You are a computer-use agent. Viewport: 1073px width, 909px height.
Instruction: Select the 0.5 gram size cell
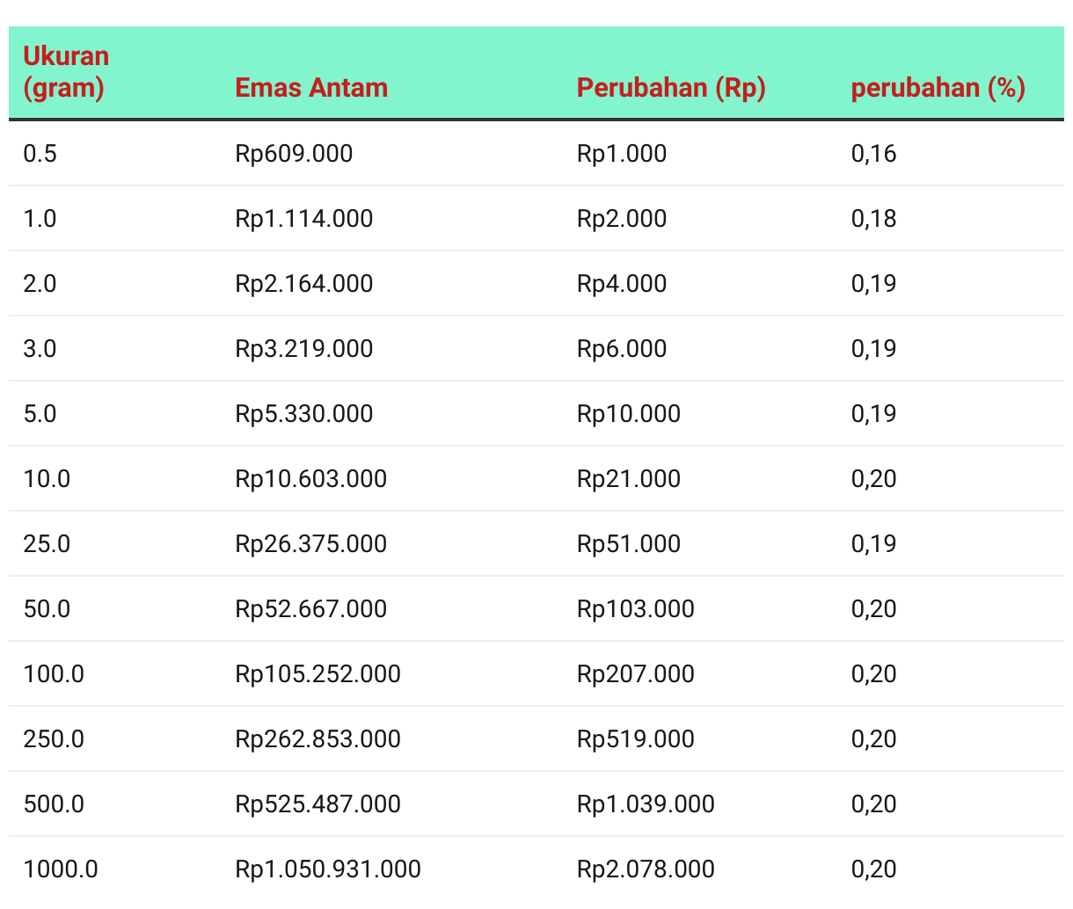click(x=40, y=154)
